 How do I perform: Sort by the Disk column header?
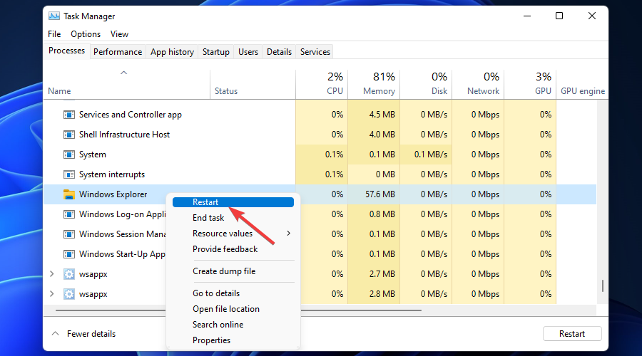pyautogui.click(x=426, y=85)
